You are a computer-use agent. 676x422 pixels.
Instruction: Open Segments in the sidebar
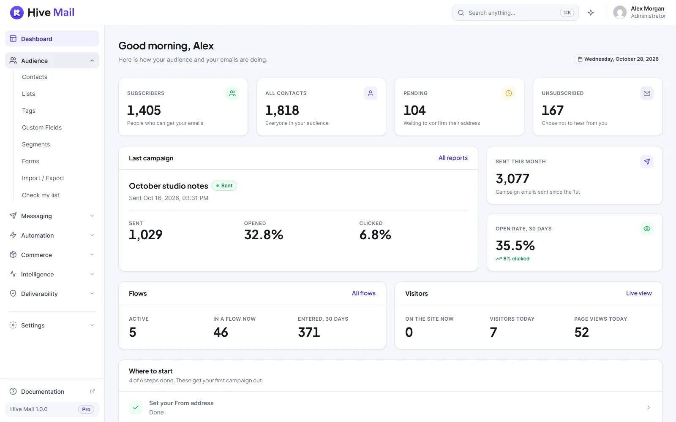click(x=36, y=144)
